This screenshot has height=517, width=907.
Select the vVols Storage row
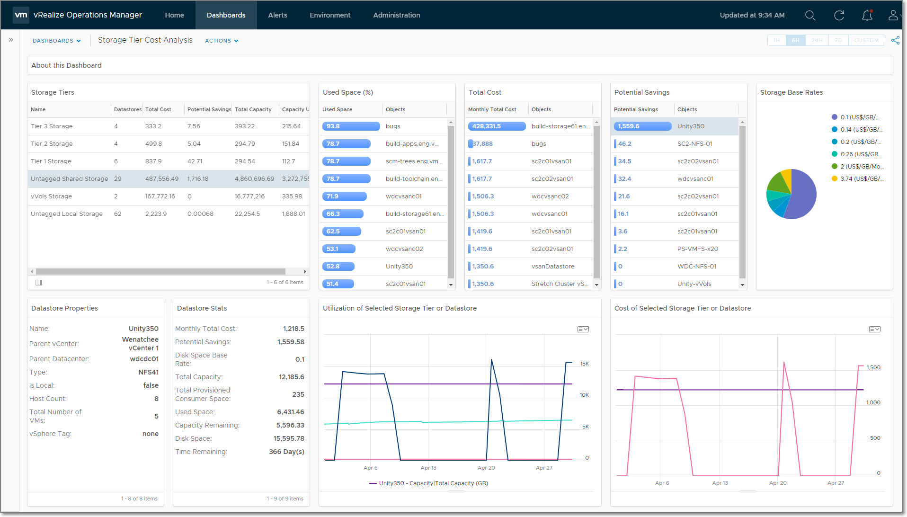pyautogui.click(x=168, y=196)
